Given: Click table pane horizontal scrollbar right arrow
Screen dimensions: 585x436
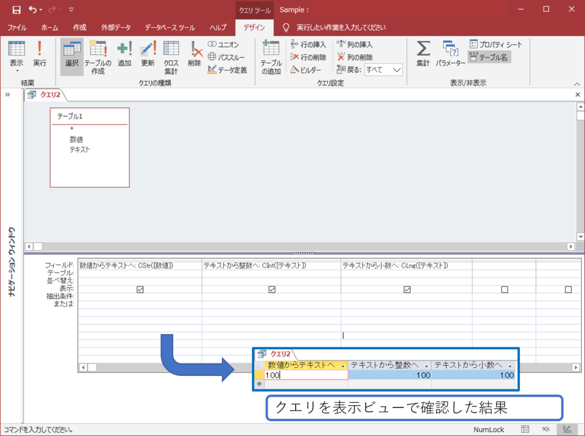Looking at the screenshot, I should [571, 246].
